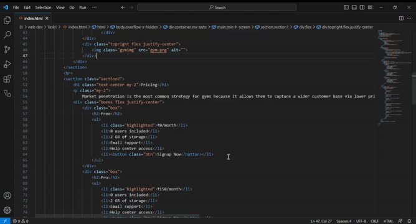Click the vertical scrollbar thumb
Viewport: 416px width, 224px height.
click(x=414, y=89)
